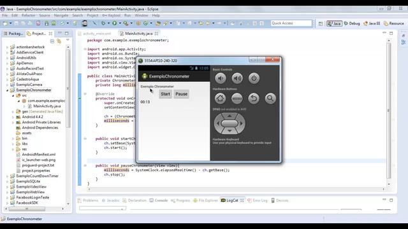Click the emulator MENU hardware button
The image size is (408, 229).
click(237, 99)
